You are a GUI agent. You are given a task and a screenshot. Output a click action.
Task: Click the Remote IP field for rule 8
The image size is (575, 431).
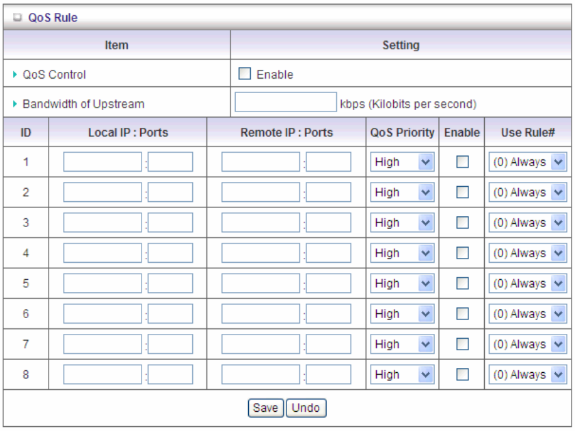point(260,374)
